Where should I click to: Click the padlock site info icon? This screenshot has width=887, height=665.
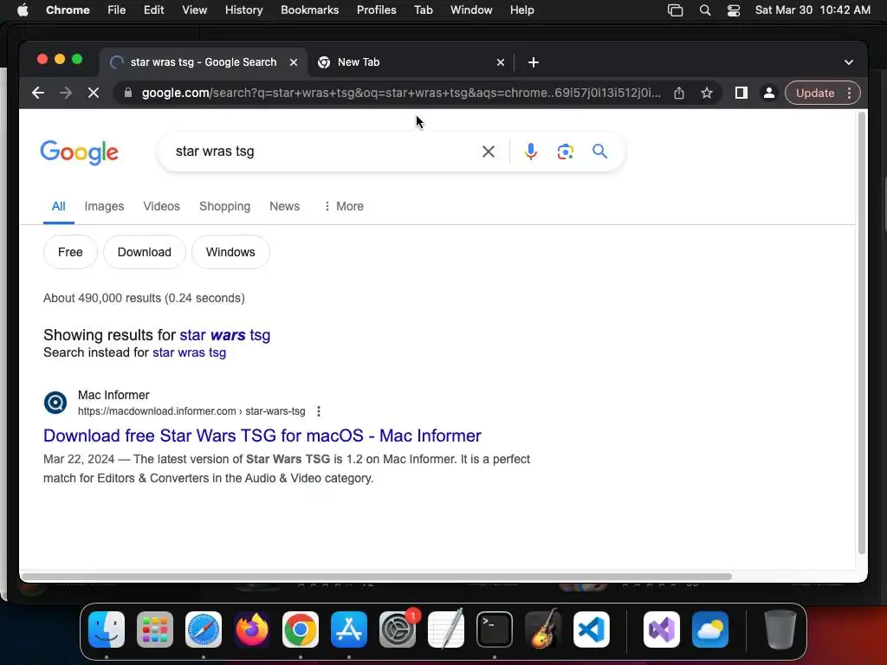point(128,93)
